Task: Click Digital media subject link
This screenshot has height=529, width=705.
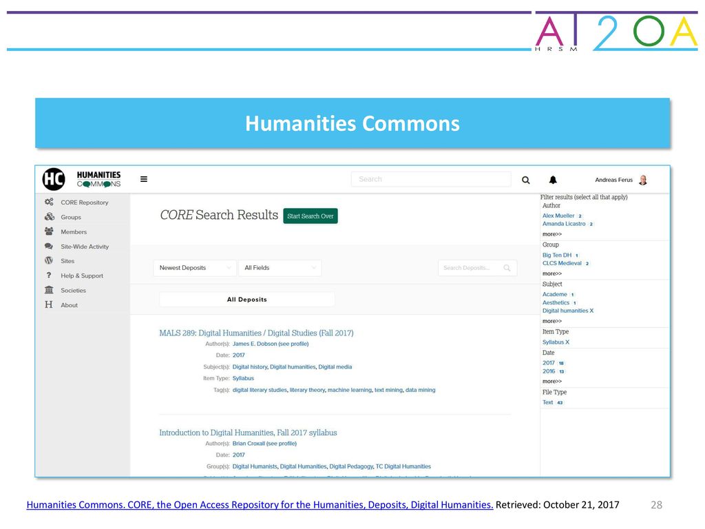Action: (x=335, y=367)
